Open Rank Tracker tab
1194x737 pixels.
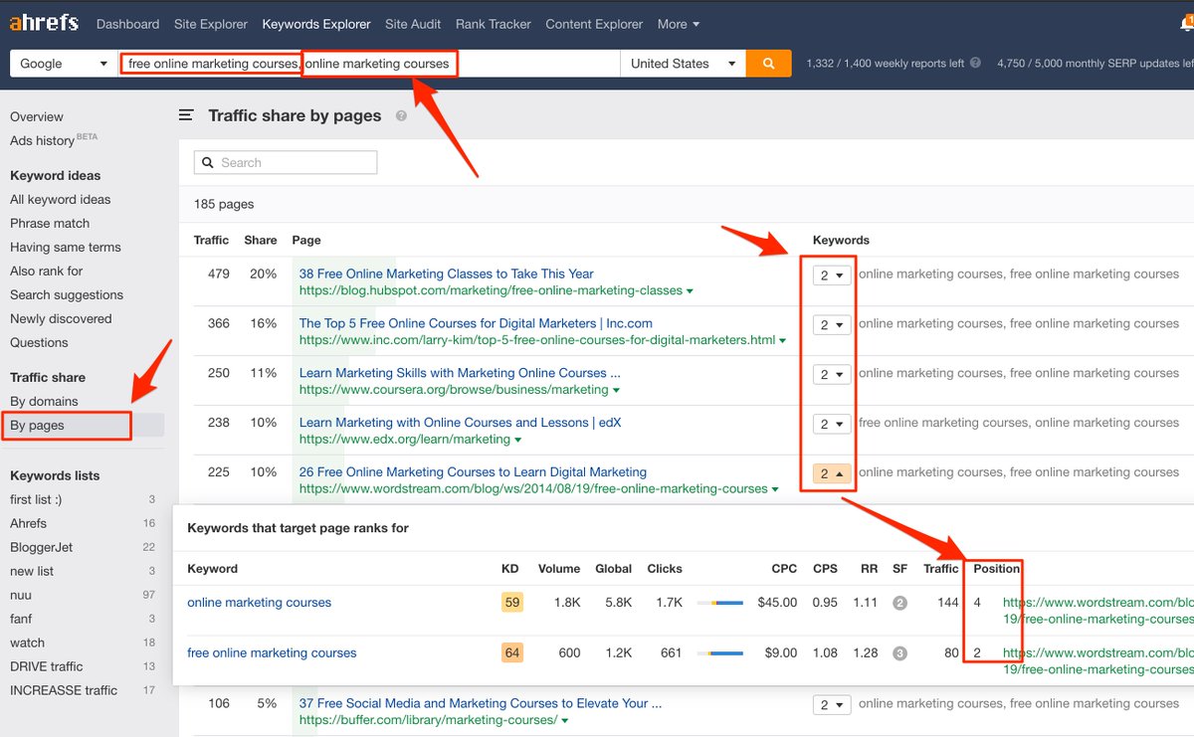(494, 24)
